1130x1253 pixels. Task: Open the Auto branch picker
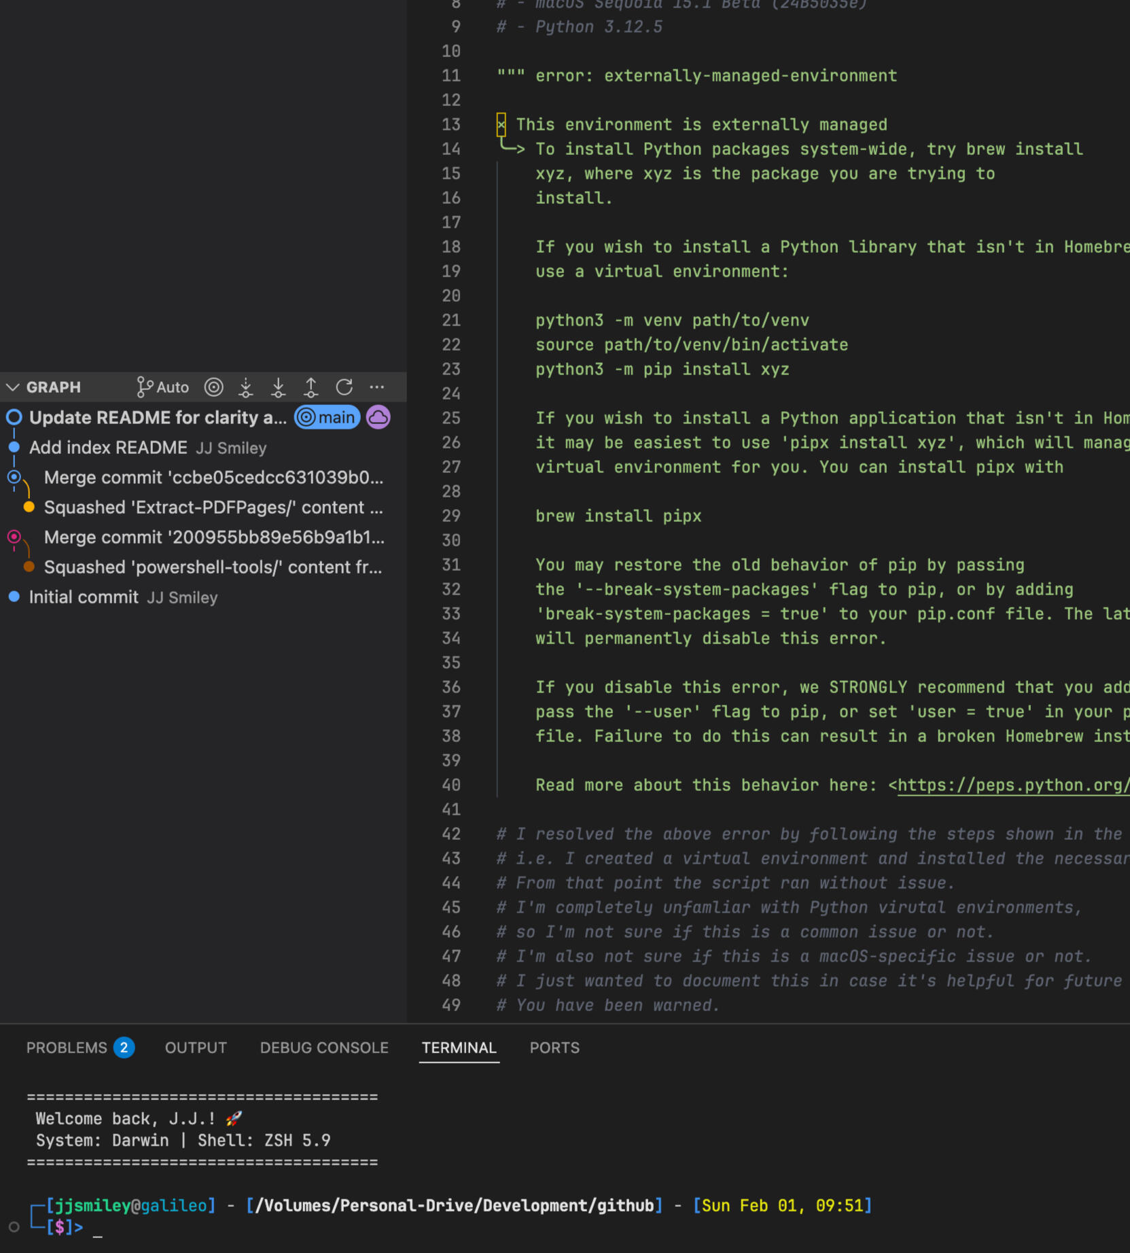[163, 387]
